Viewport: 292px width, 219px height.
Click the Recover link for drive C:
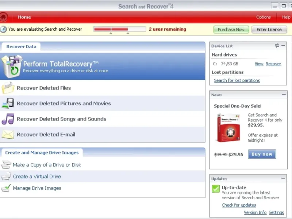[273, 64]
